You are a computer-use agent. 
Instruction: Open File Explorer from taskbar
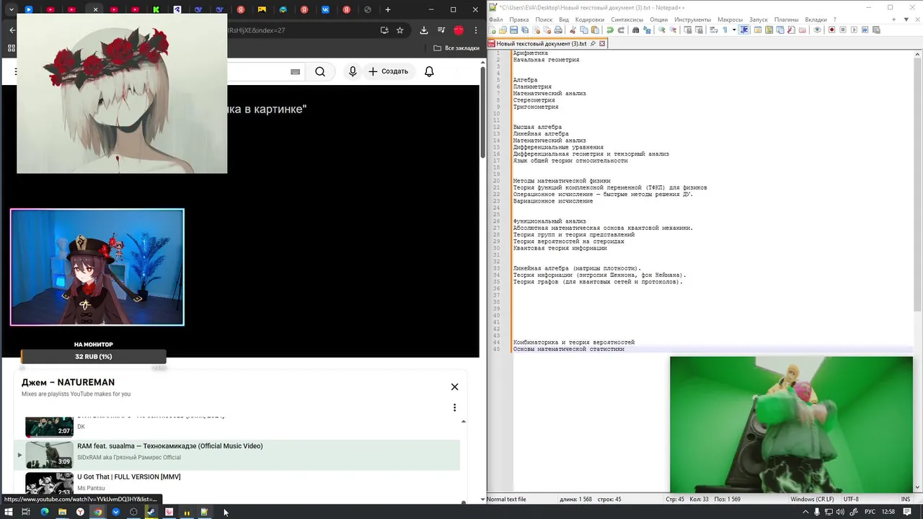[x=62, y=512]
